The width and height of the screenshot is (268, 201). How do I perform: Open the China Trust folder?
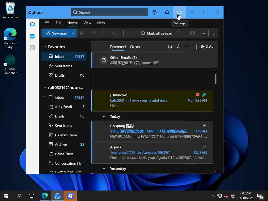pos(64,154)
